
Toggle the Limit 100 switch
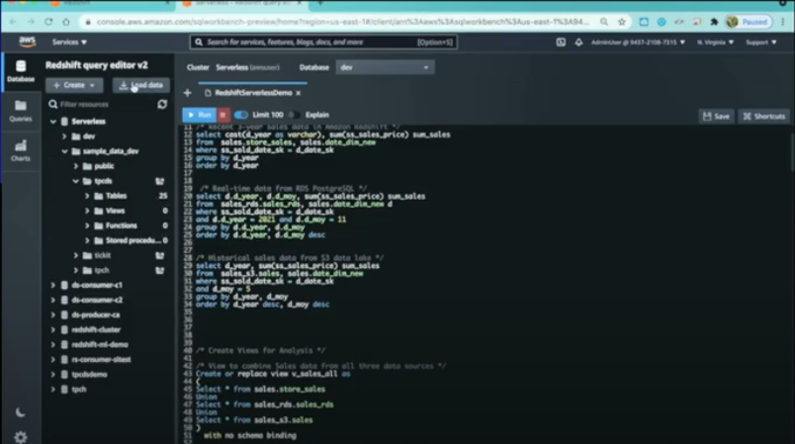241,115
